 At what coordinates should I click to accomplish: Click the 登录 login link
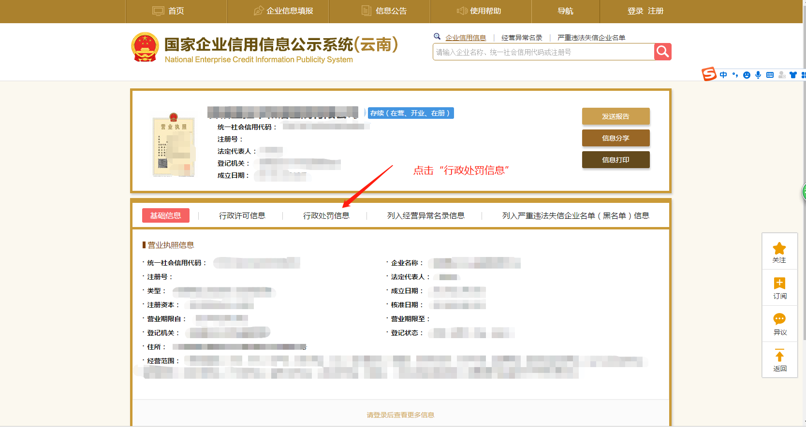point(635,11)
